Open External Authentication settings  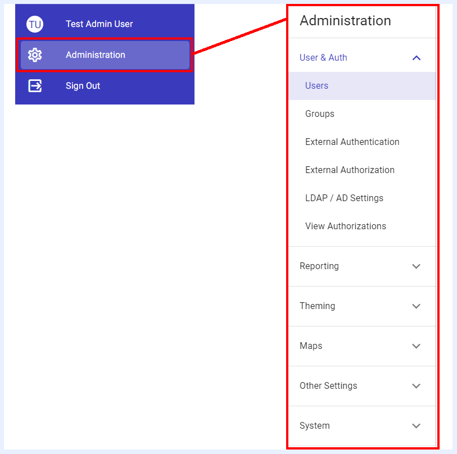click(x=362, y=142)
